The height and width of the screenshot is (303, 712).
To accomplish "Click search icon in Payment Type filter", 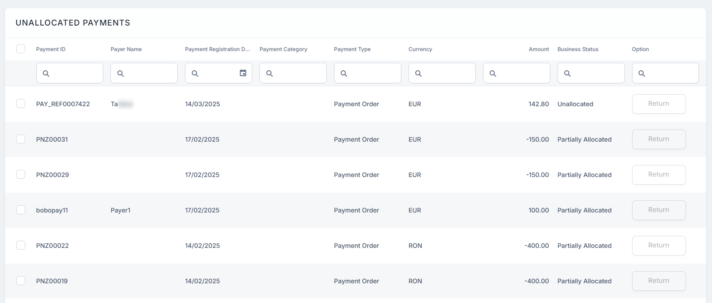I will point(344,74).
